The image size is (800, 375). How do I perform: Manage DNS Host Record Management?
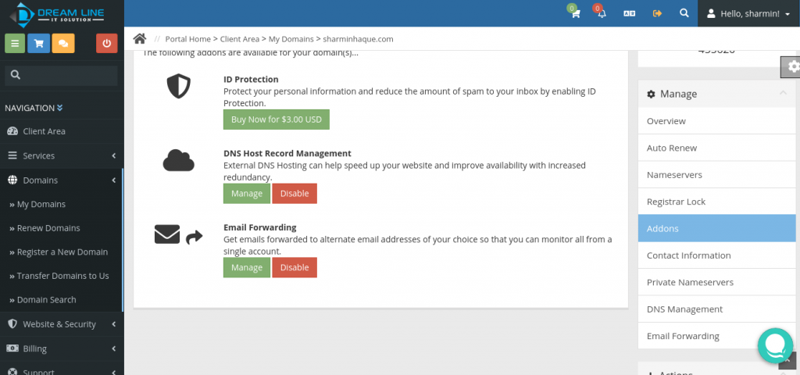point(247,194)
